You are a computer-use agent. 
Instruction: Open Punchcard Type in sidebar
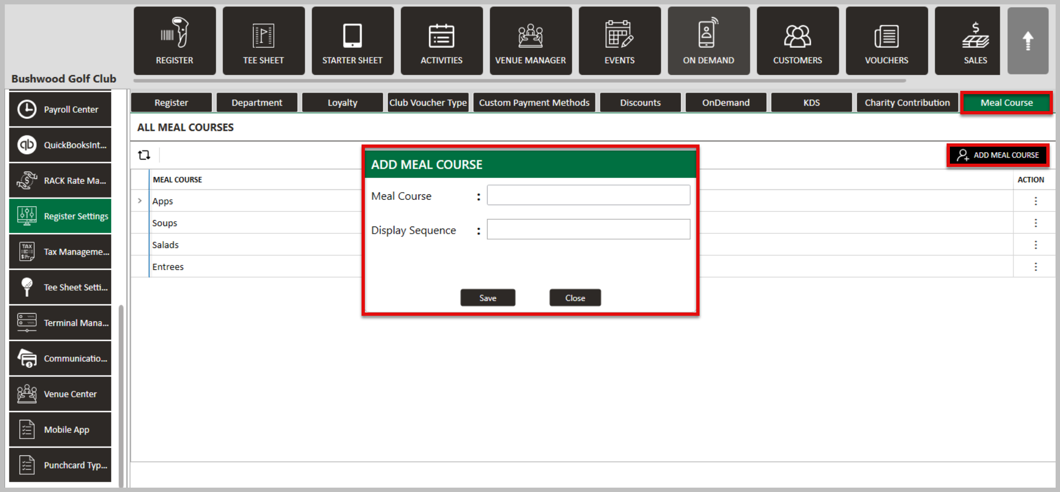(60, 465)
